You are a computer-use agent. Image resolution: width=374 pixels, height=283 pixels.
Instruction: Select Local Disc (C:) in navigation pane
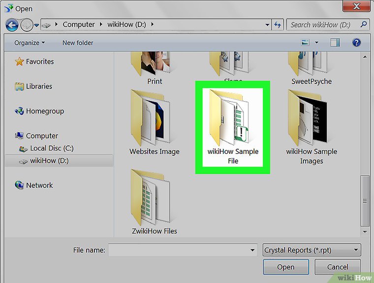(x=52, y=148)
